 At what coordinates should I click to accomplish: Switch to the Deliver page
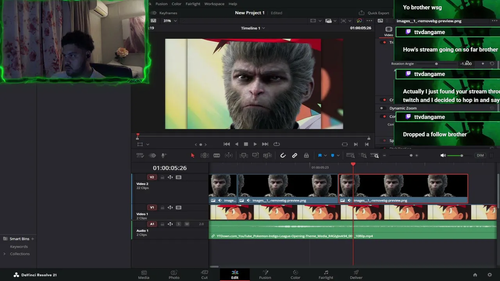(356, 275)
